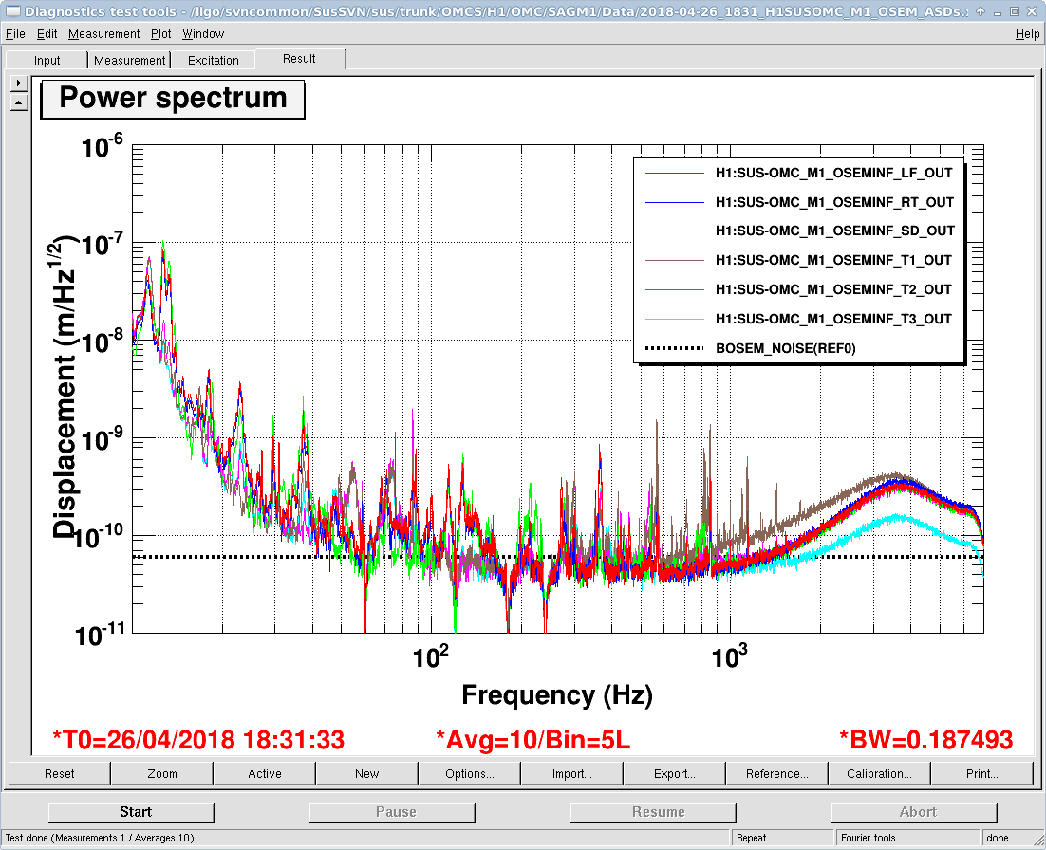This screenshot has width=1046, height=850.
Task: Click the Resume button
Action: pos(653,812)
